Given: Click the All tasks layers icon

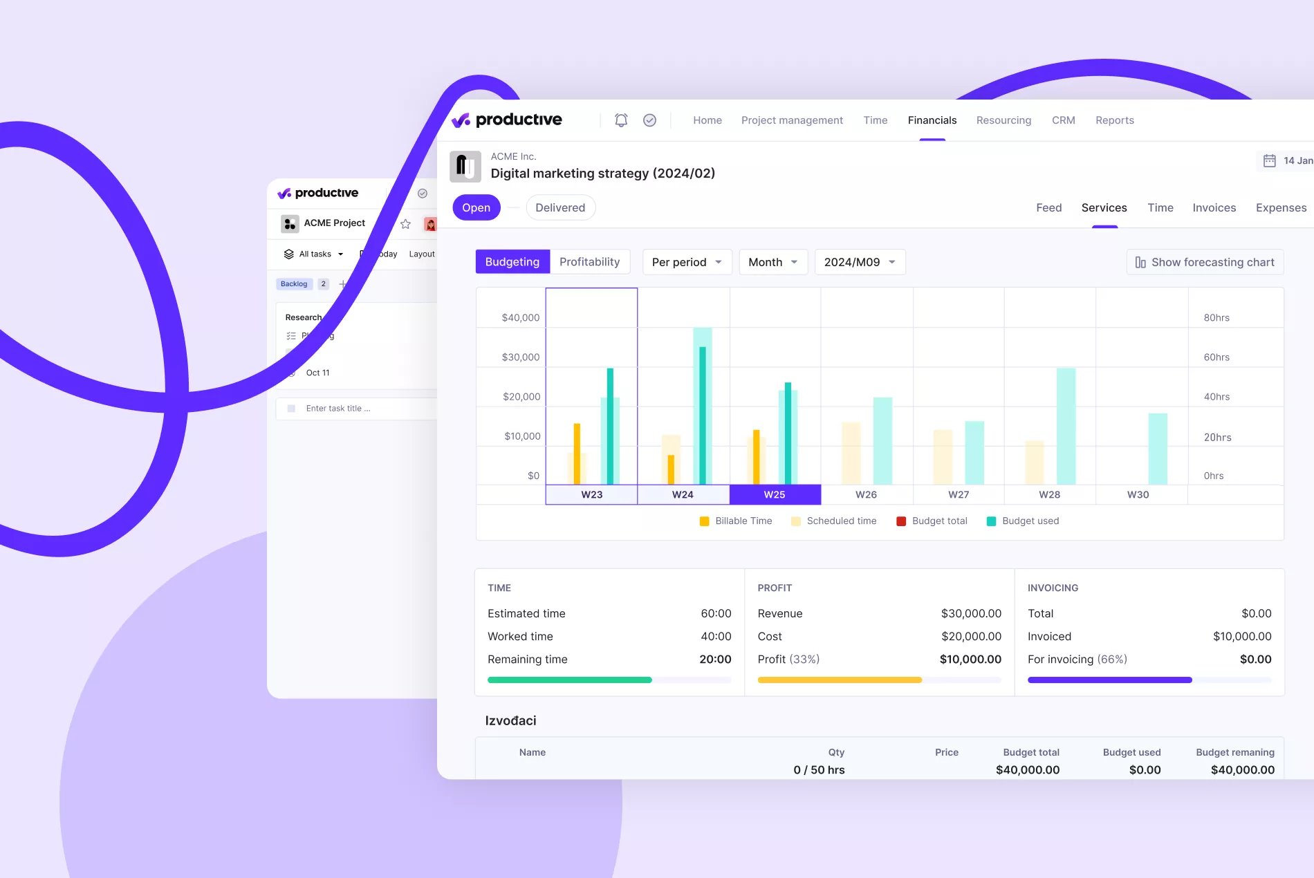Looking at the screenshot, I should [x=289, y=254].
